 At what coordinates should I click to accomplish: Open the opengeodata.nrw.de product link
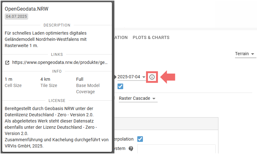[60, 62]
